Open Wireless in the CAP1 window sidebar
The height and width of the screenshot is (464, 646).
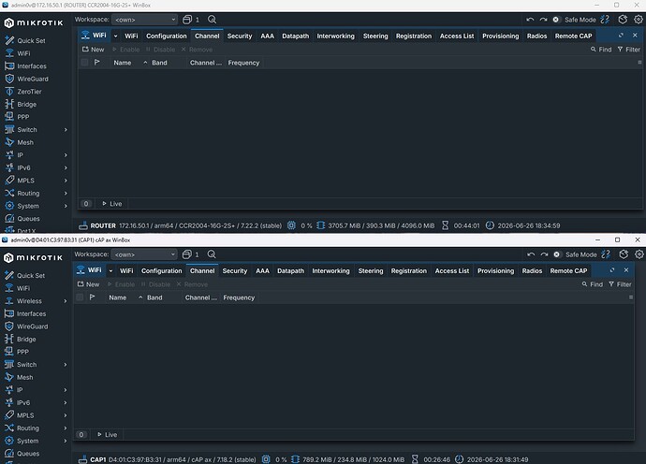point(23,301)
